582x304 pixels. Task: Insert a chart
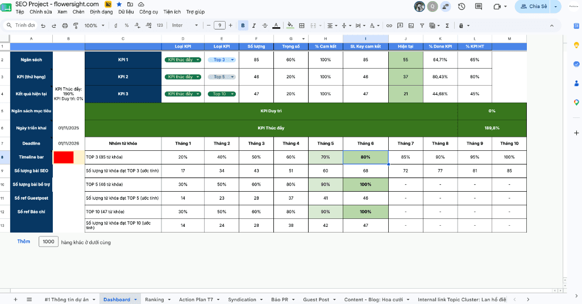(411, 26)
